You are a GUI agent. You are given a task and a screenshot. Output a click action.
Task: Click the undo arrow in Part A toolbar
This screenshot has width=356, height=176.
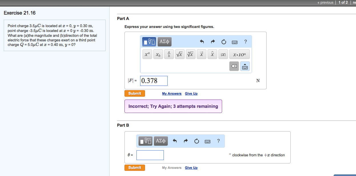(202, 42)
